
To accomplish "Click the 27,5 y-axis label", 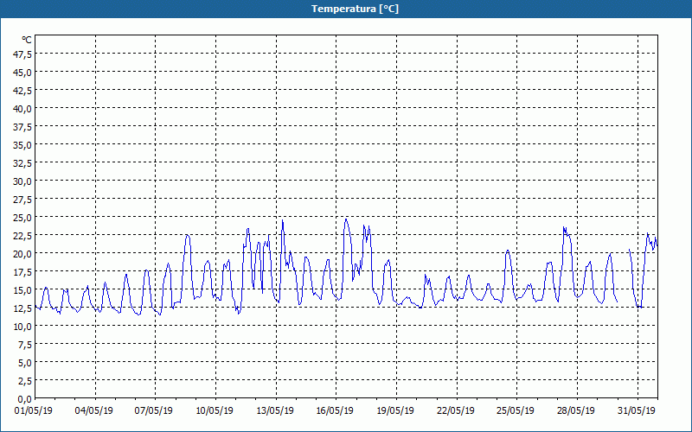I will [x=23, y=200].
